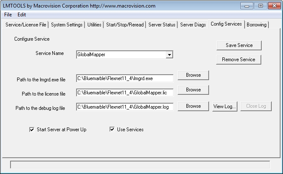
Task: Open the Utilities tab
Action: 94,25
